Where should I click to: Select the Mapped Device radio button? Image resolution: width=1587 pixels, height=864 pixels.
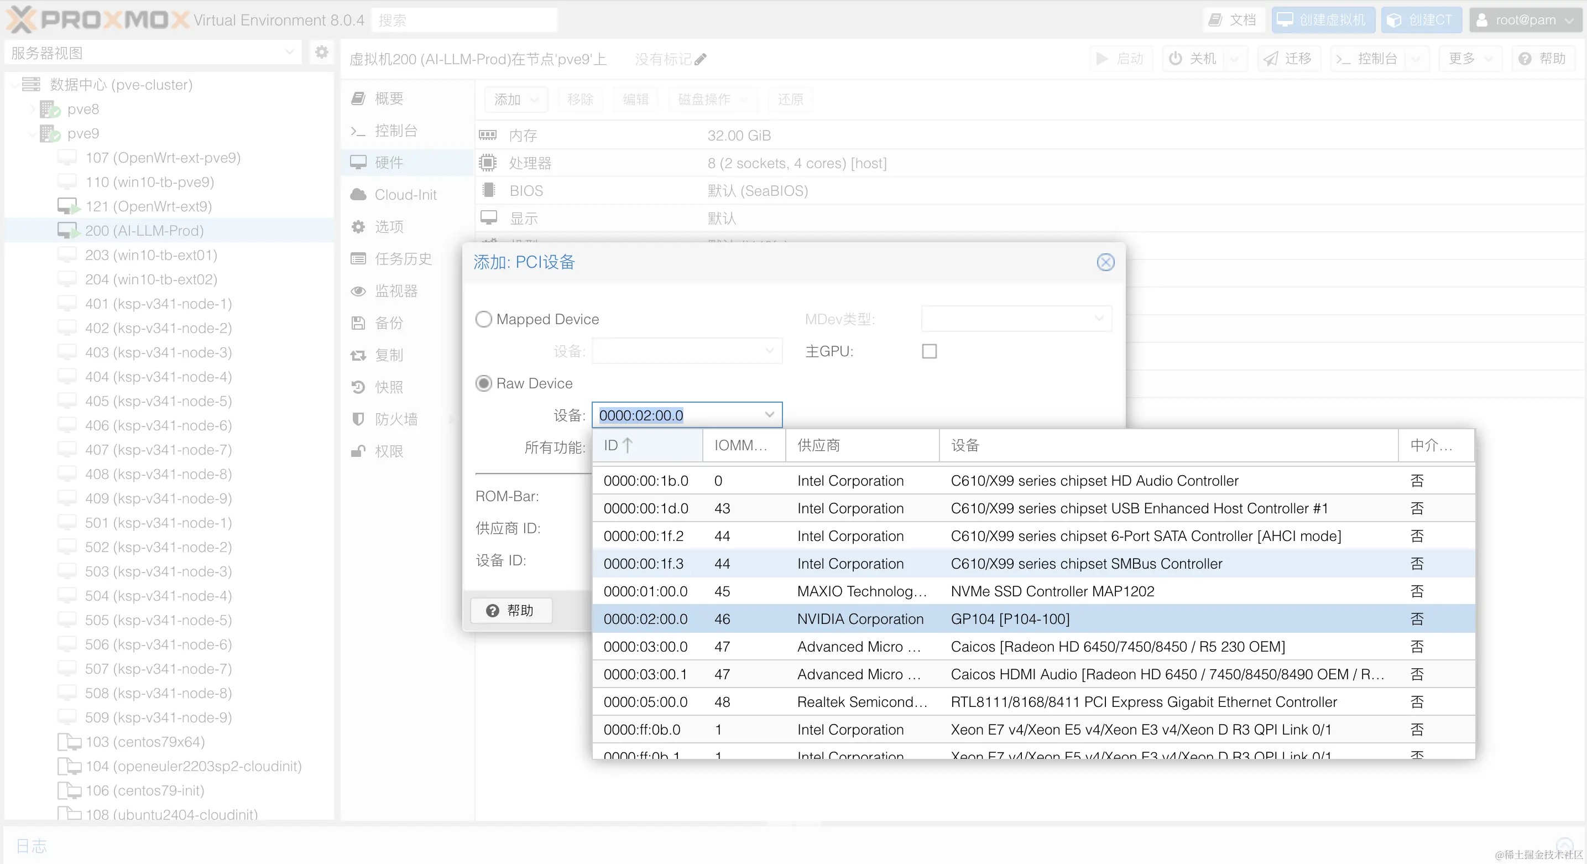click(x=484, y=319)
